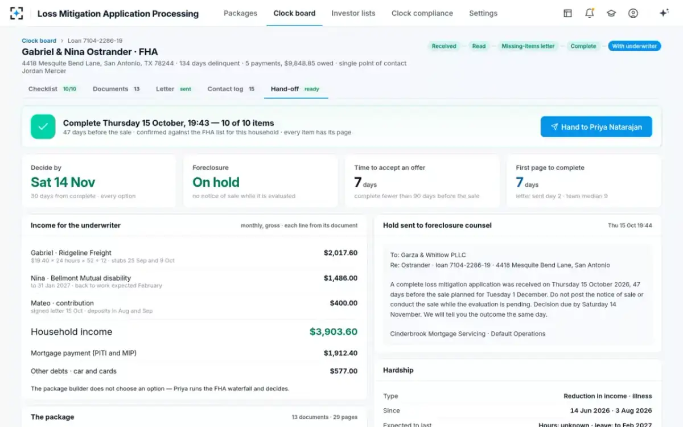
Task: Click the green checkmark complete icon
Action: click(x=43, y=127)
